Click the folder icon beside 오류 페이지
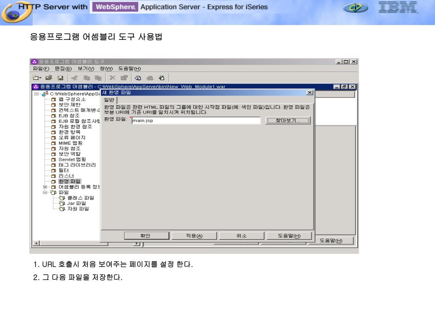This screenshot has width=435, height=326. [54, 138]
